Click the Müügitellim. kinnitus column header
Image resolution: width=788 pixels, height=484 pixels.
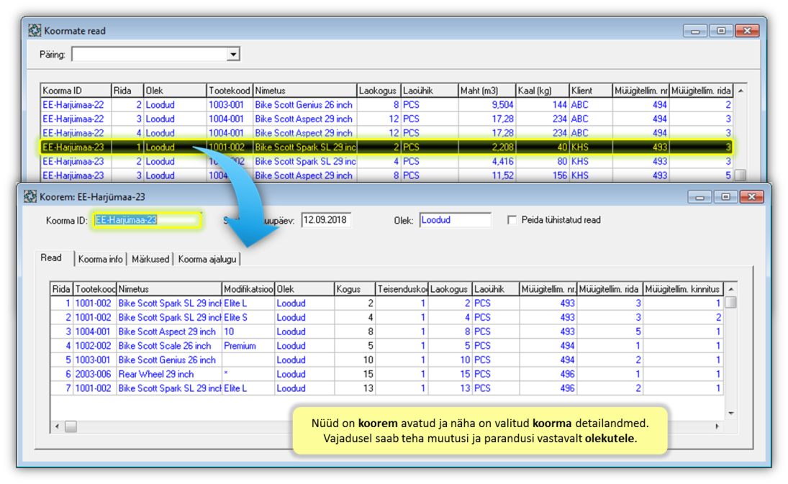[683, 289]
